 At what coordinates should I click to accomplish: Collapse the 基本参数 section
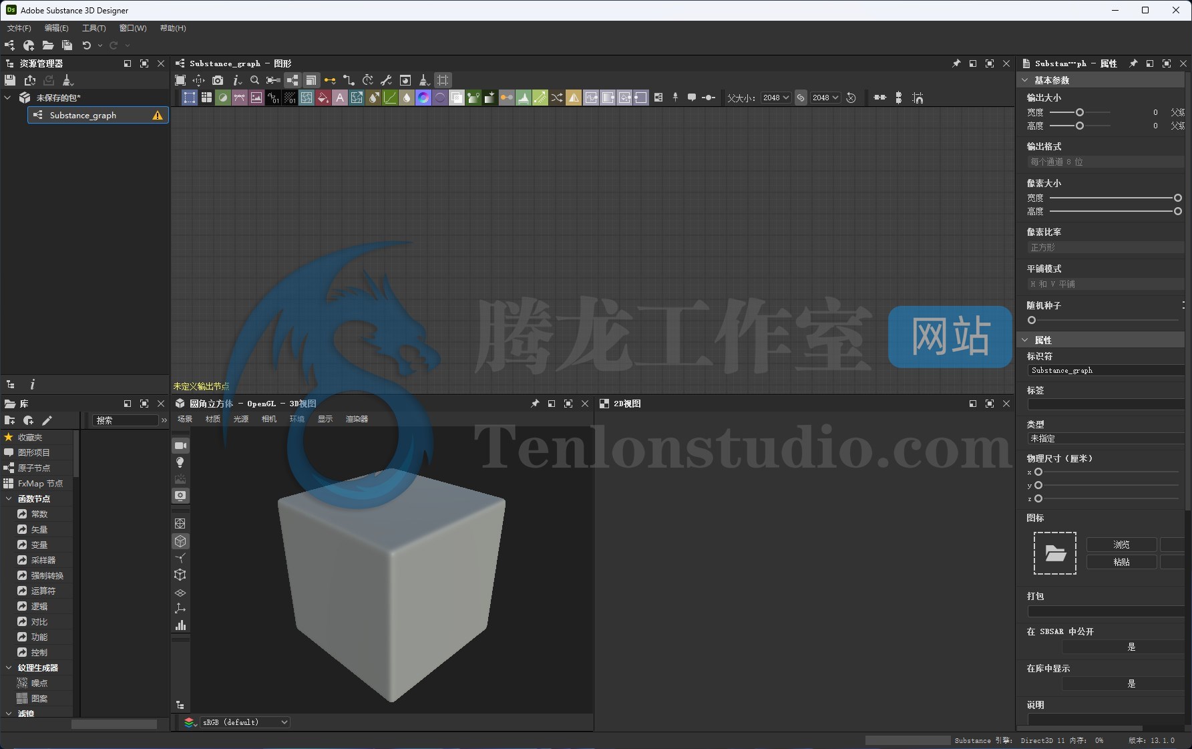click(1025, 80)
